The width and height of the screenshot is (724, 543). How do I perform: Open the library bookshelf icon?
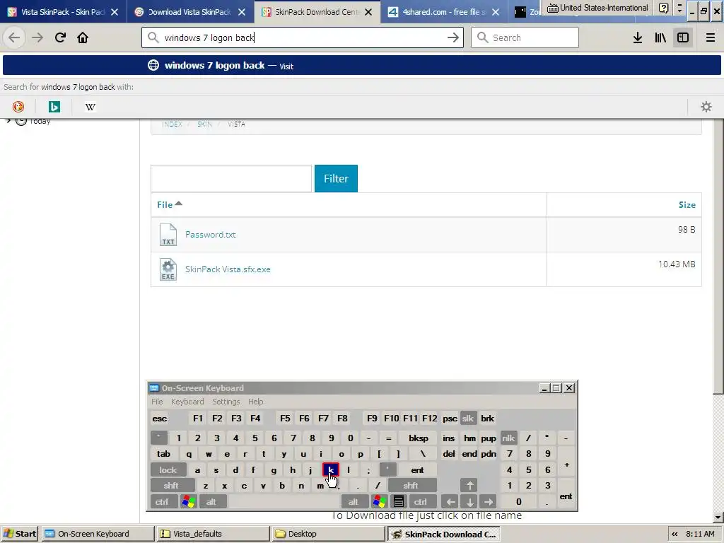click(660, 37)
